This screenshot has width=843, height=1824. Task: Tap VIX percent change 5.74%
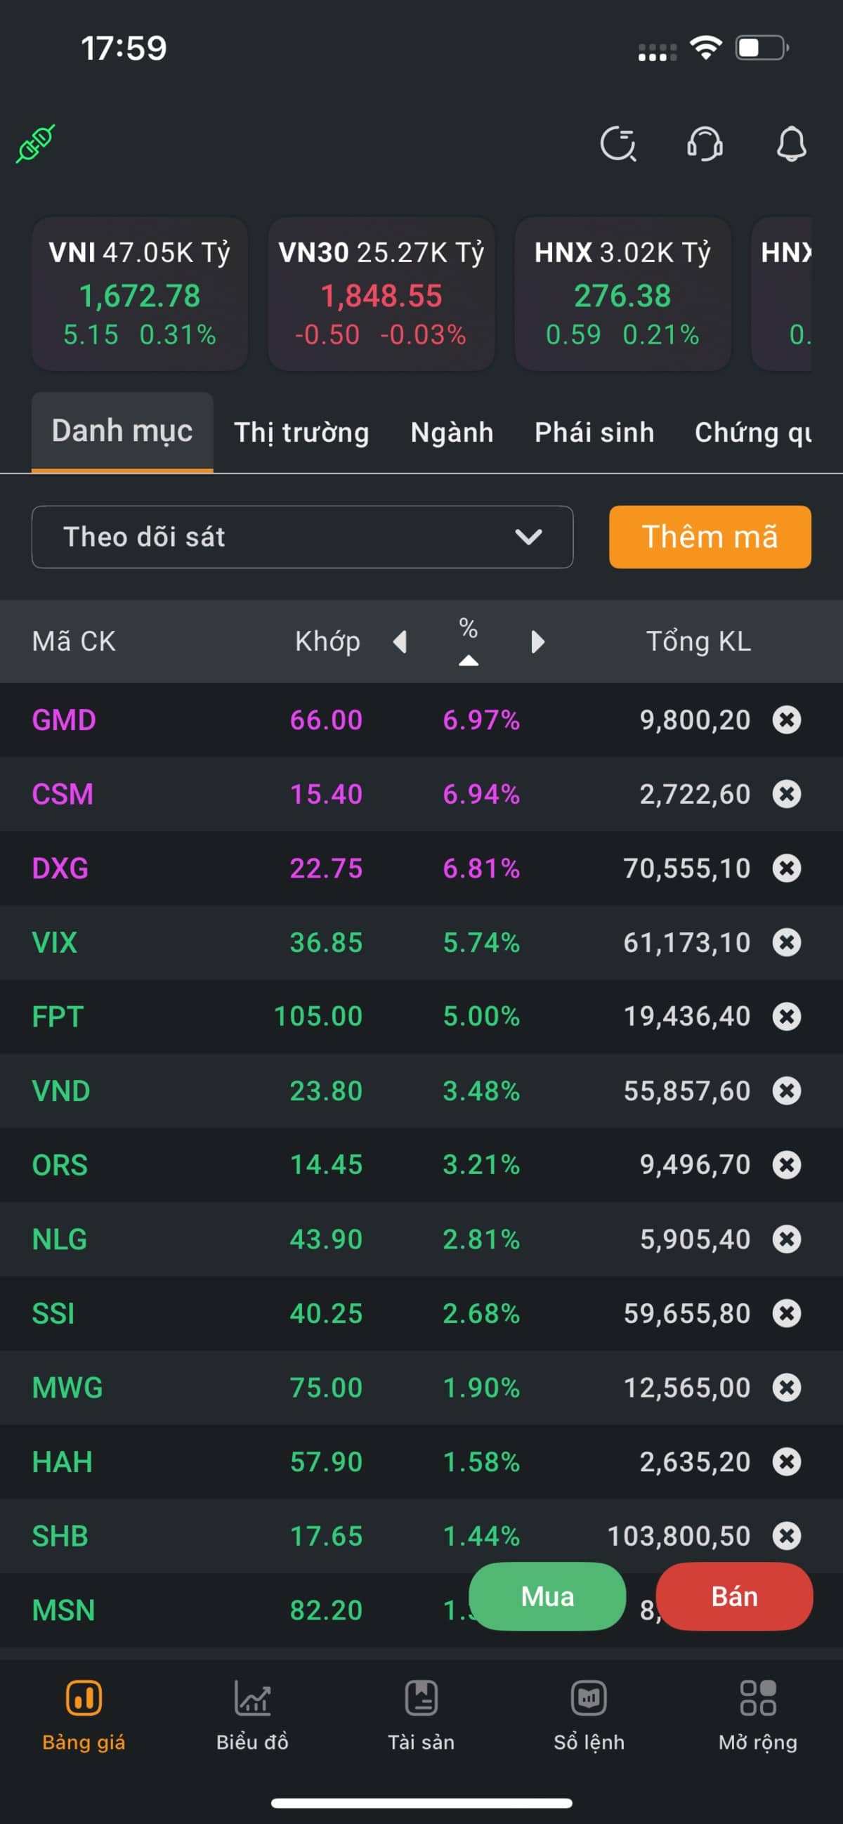tap(481, 943)
